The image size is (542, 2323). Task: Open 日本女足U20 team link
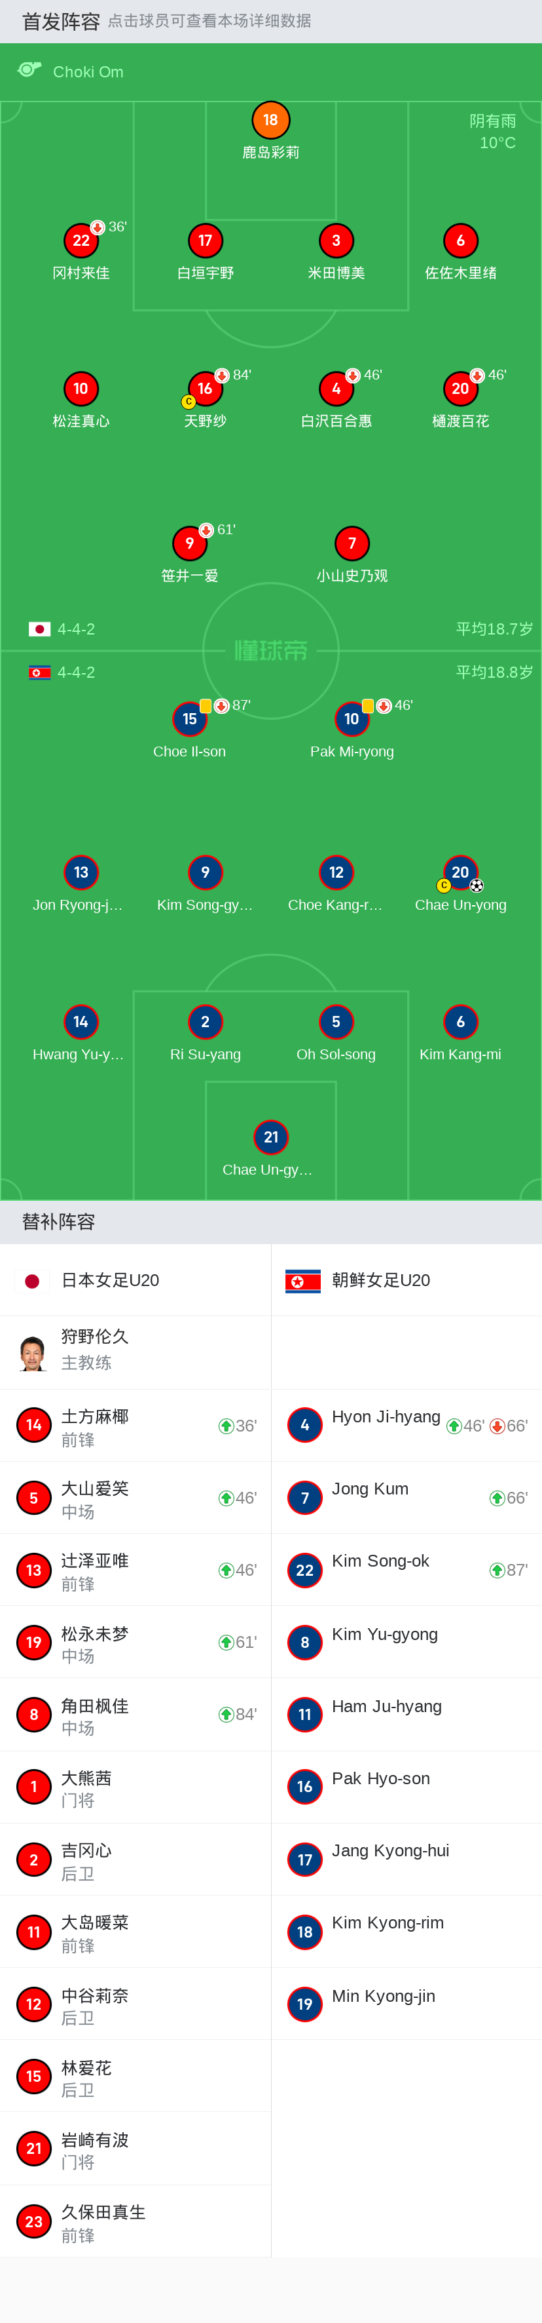tap(110, 1279)
